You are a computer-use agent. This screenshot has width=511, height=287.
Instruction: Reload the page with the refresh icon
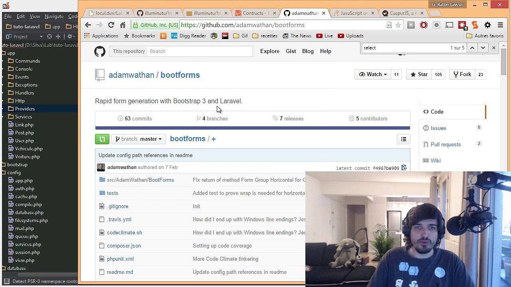click(x=111, y=25)
